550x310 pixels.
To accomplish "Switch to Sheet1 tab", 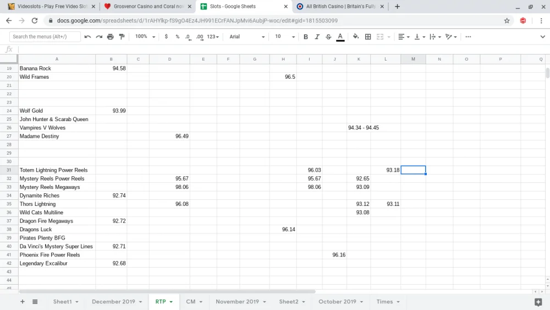I will (63, 302).
